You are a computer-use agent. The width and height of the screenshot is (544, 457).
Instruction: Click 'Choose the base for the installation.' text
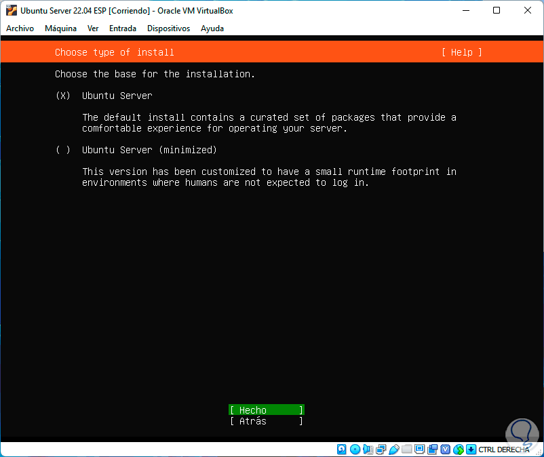point(155,74)
